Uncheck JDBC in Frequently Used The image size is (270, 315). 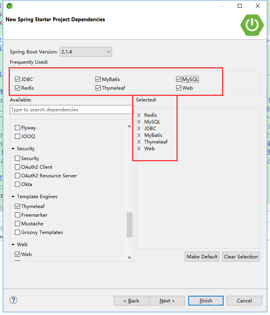point(17,79)
